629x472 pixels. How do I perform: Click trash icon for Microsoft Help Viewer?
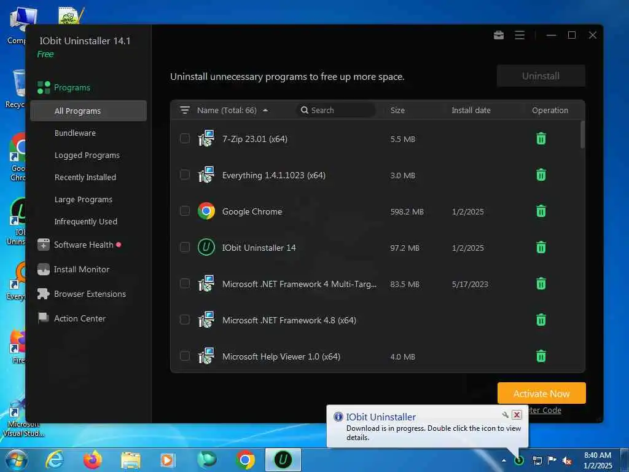(541, 356)
